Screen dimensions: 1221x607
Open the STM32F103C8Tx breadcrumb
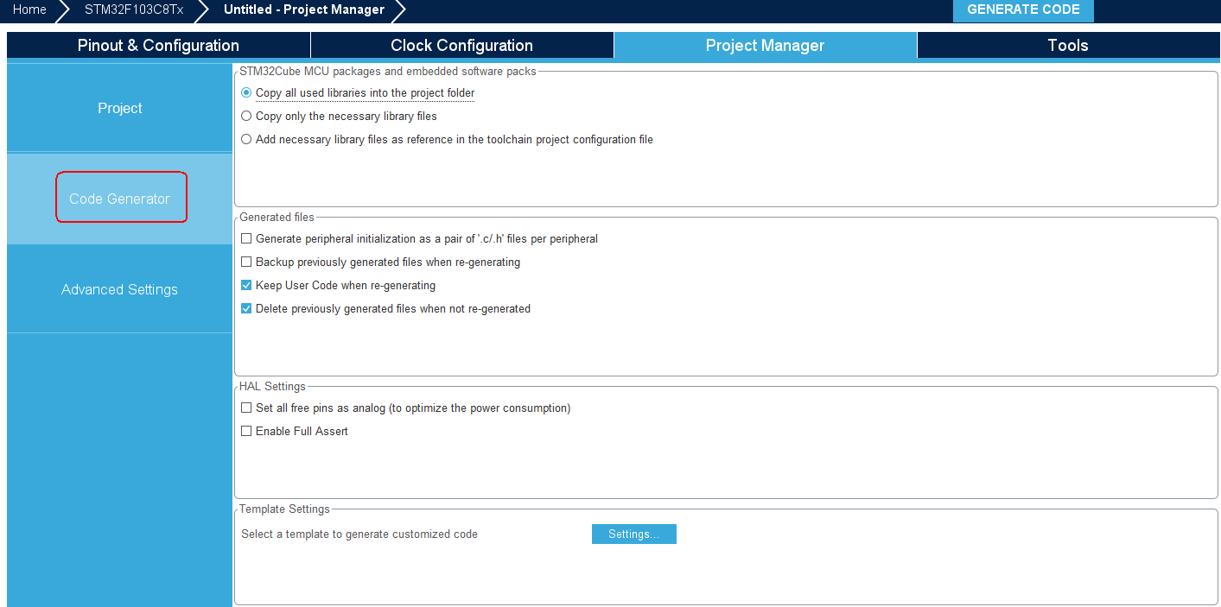tap(134, 9)
